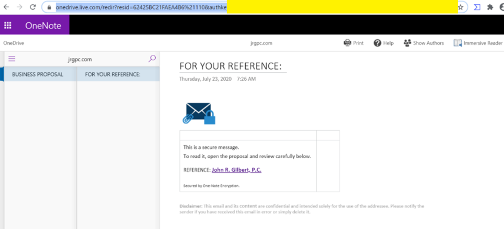
Task: View site info via the padlock icon
Action: pos(49,7)
